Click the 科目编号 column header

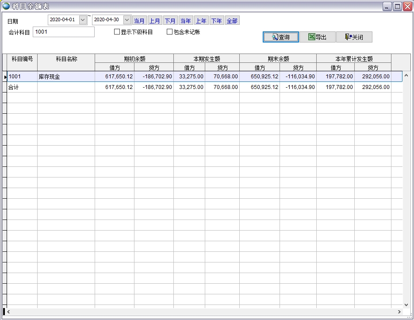click(22, 59)
